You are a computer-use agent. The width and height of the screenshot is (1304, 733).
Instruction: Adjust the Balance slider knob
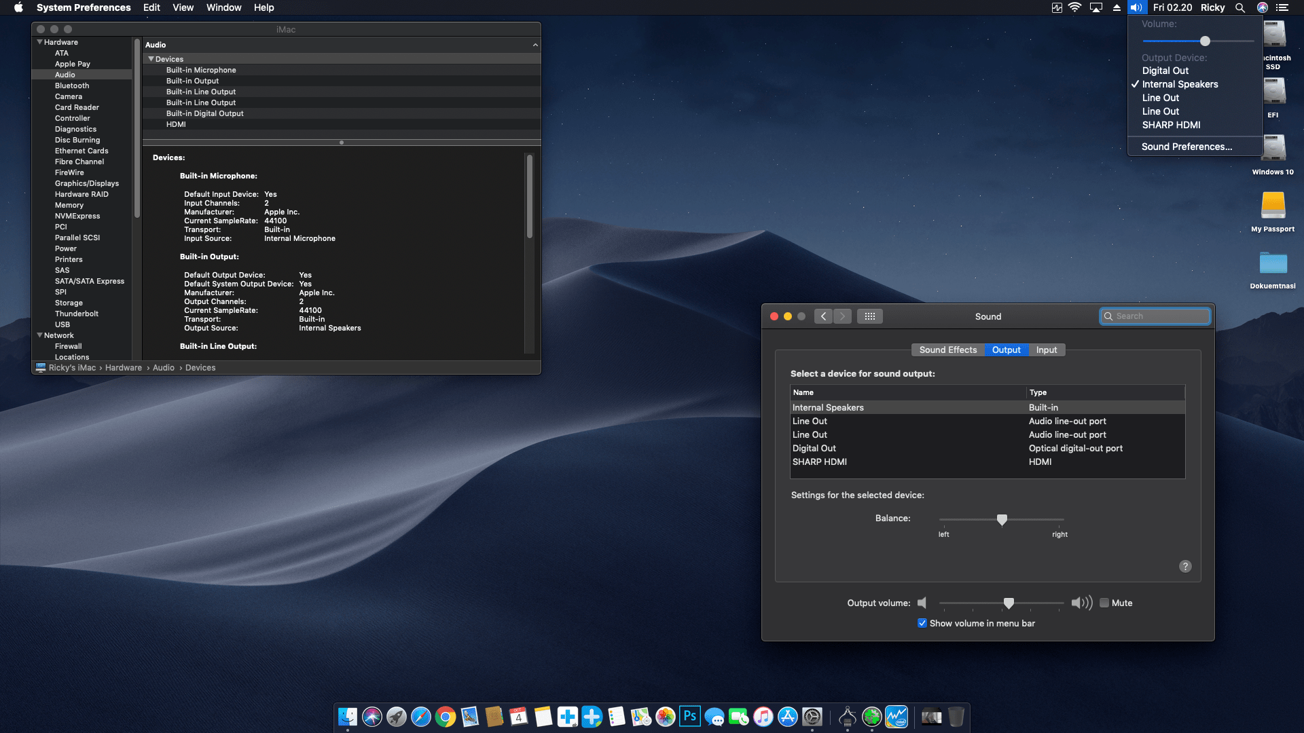(1002, 520)
